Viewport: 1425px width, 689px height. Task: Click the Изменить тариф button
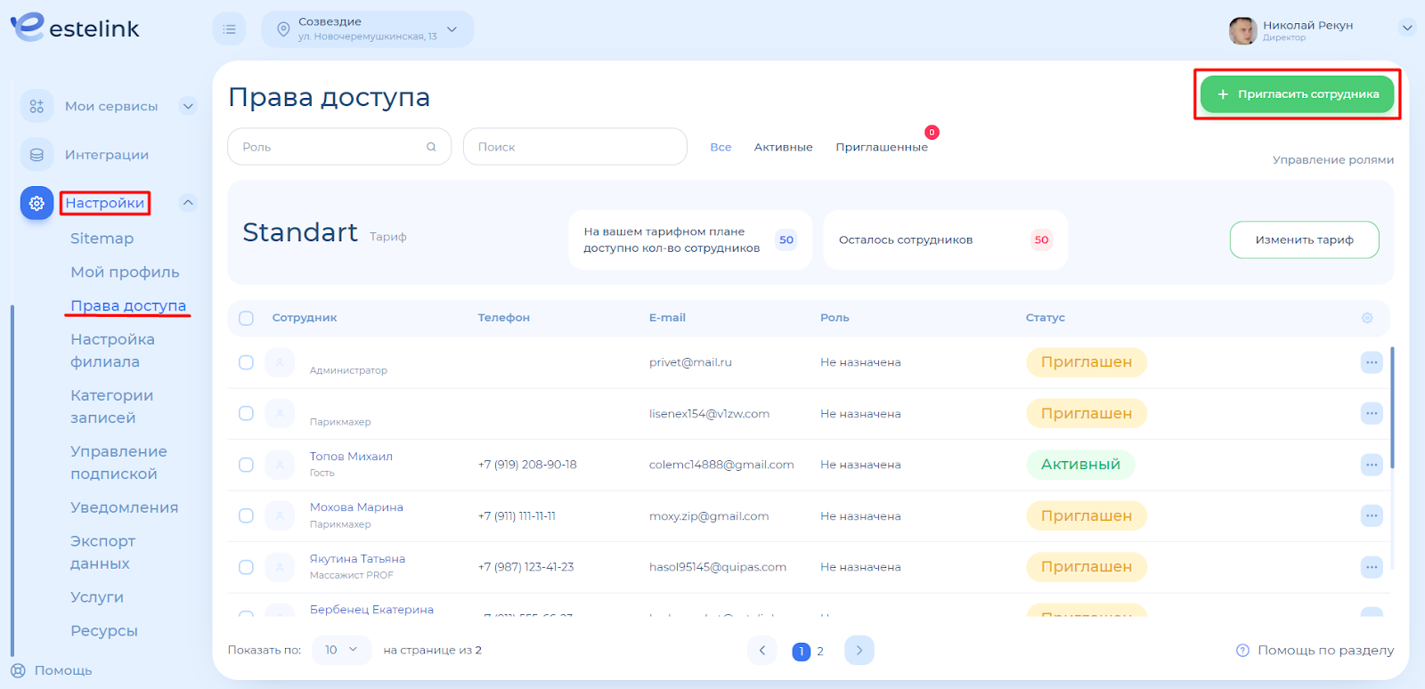click(1304, 240)
